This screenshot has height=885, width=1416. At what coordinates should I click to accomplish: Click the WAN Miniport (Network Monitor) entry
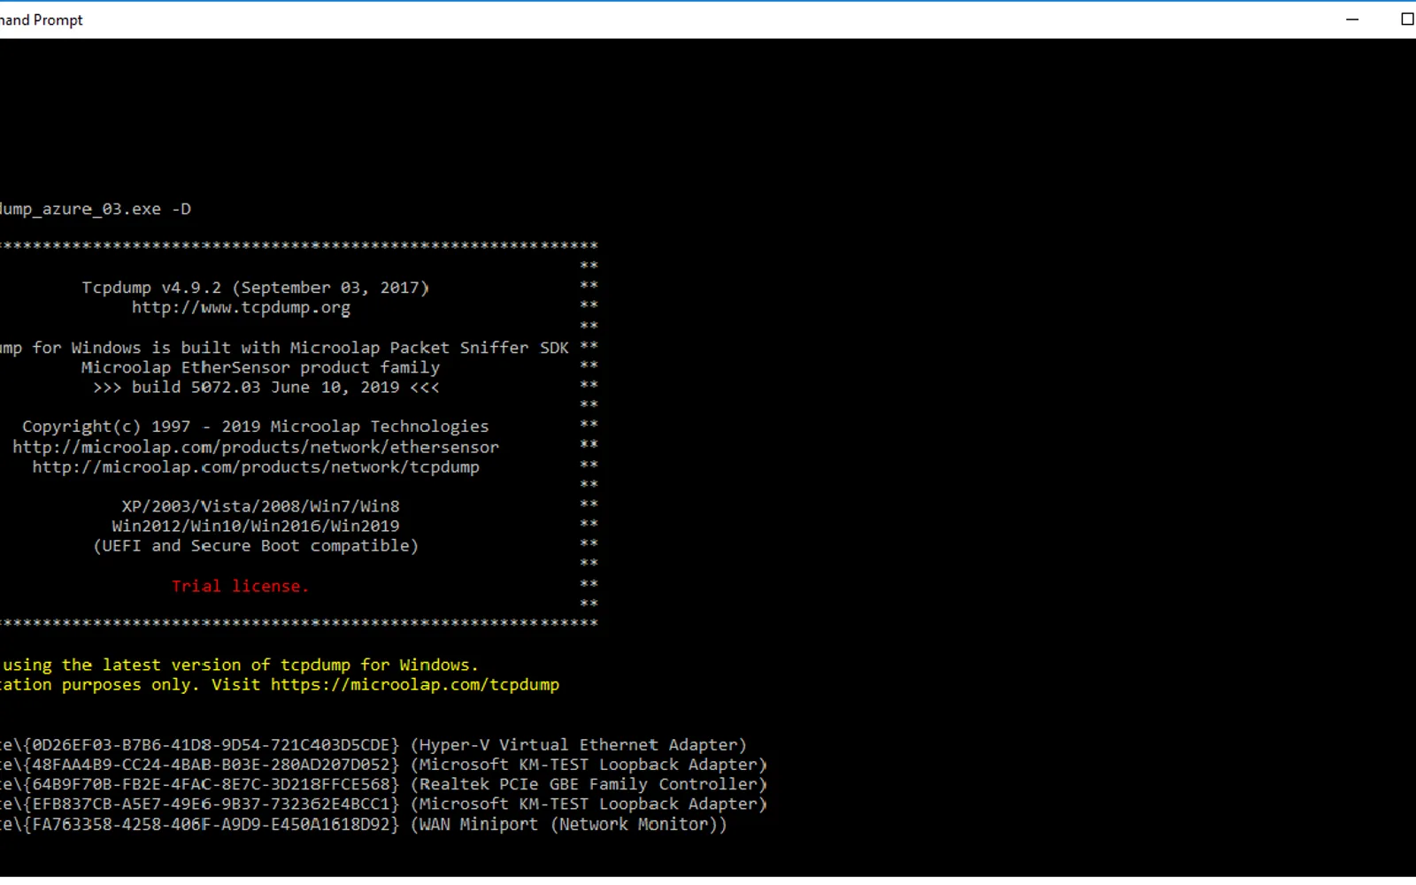point(364,824)
